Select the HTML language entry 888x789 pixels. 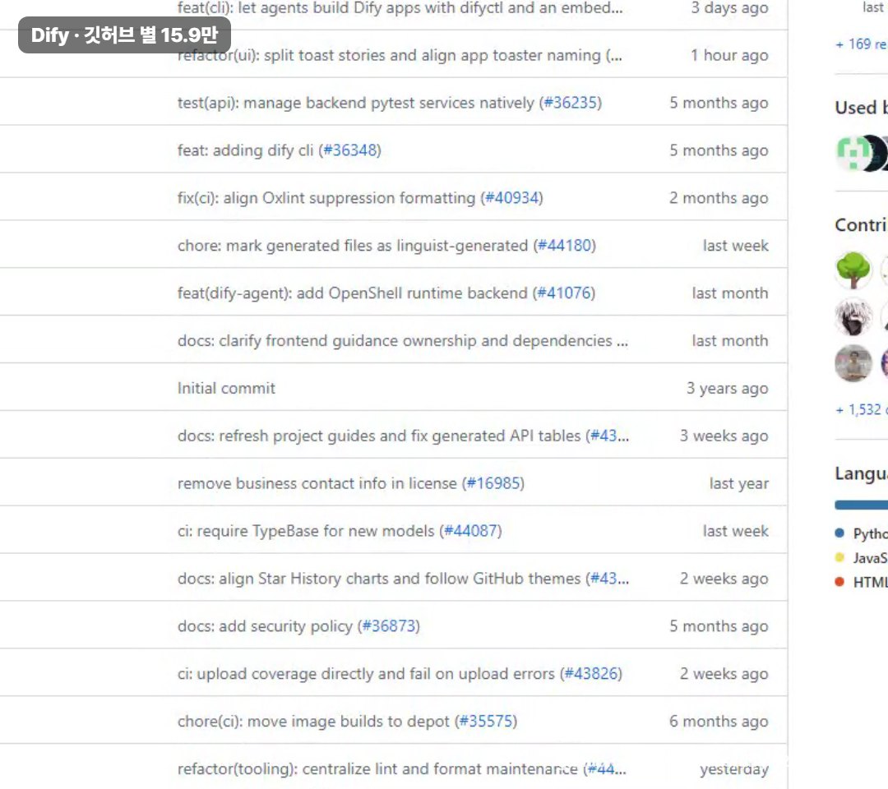862,582
